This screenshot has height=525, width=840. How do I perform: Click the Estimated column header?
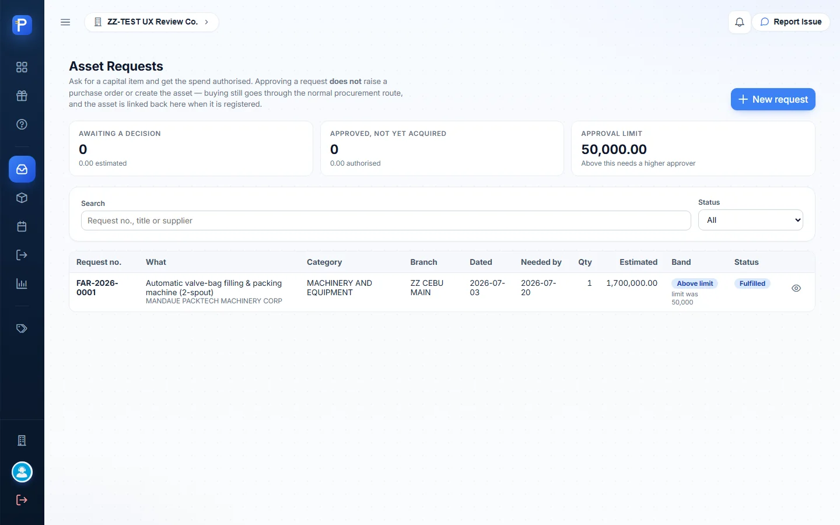[638, 262]
